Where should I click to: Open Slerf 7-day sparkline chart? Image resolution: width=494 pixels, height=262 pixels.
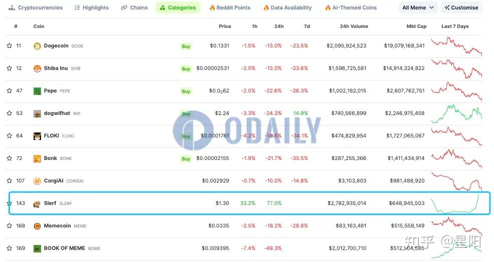455,204
